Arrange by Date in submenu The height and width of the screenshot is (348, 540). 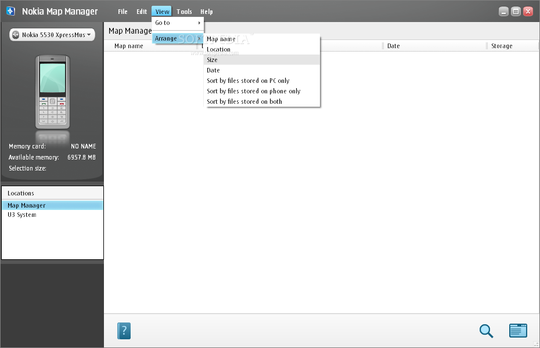coord(262,70)
